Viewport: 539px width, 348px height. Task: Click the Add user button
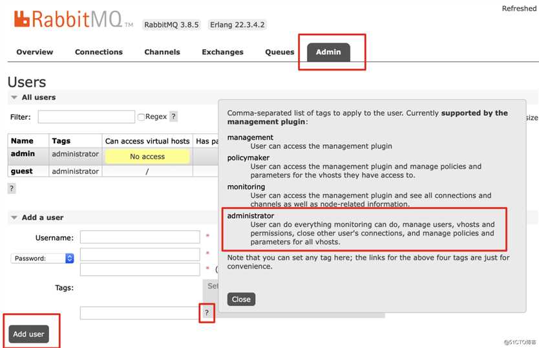(28, 334)
